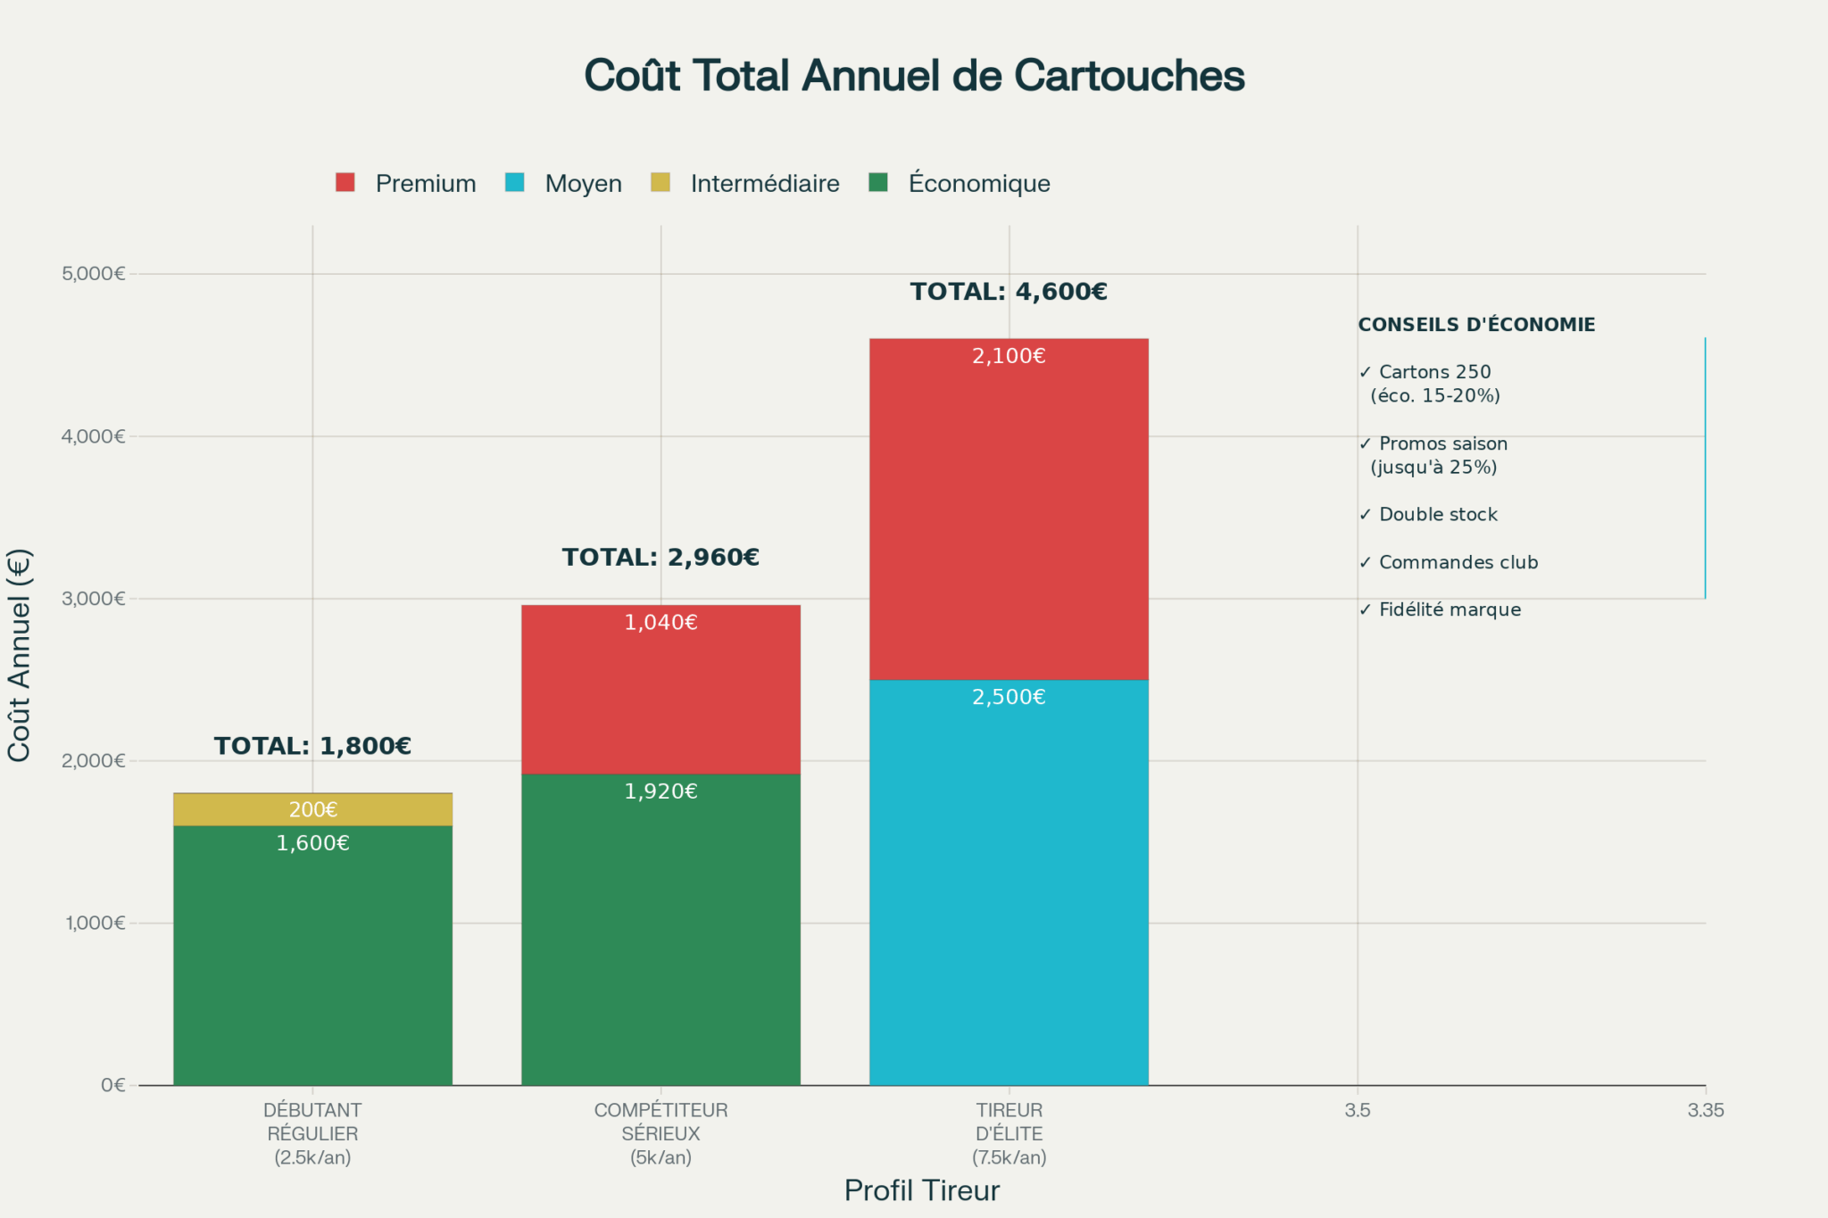
Task: Select the 200€ yellow bar segment
Action: 312,809
